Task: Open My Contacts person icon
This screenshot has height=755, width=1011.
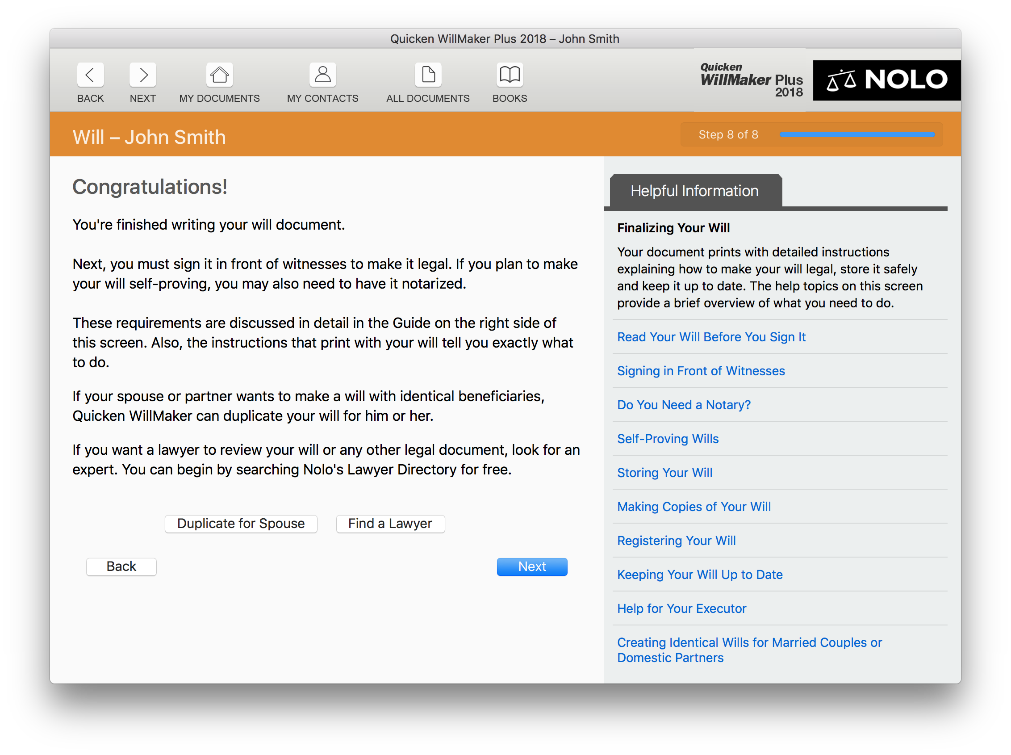Action: pos(322,75)
